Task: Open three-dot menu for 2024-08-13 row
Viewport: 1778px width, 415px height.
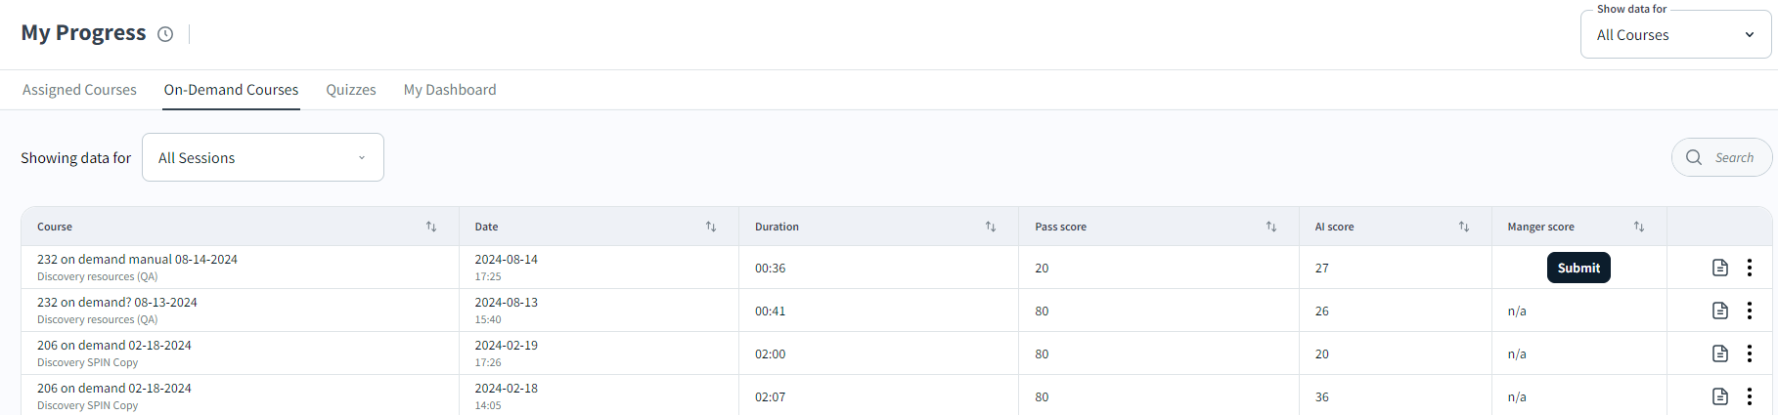Action: coord(1749,311)
